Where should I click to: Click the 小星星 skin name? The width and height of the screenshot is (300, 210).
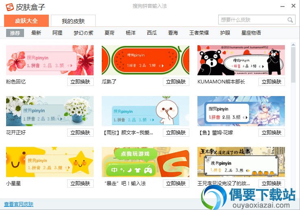click(13, 184)
